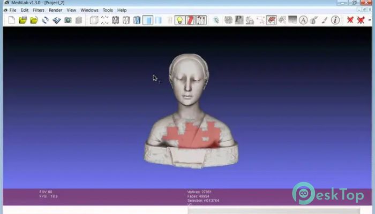The image size is (375, 214).
Task: Select the active flat shading mode
Action: [x=148, y=20]
